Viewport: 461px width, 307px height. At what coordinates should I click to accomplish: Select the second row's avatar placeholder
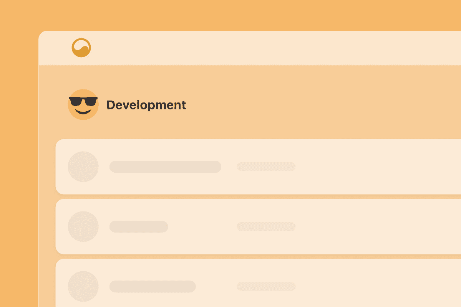[83, 226]
